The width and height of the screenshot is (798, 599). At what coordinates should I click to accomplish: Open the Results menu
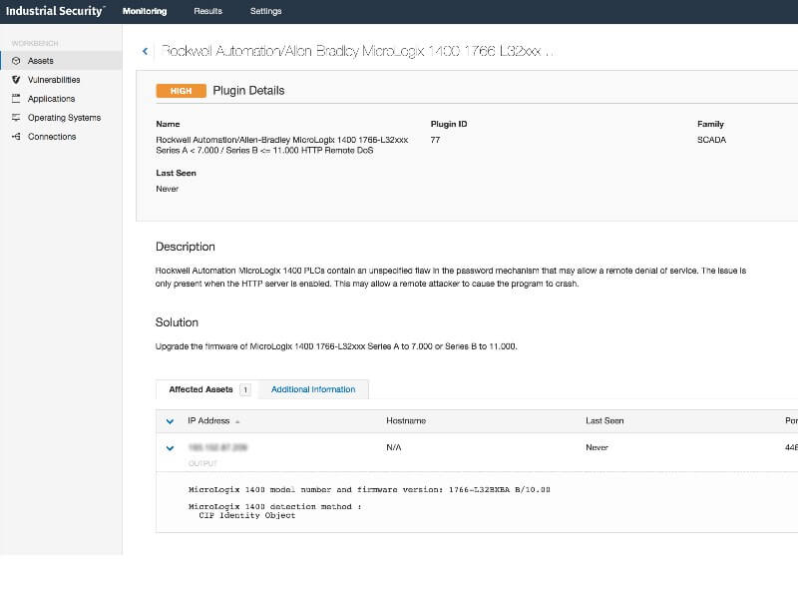[207, 12]
